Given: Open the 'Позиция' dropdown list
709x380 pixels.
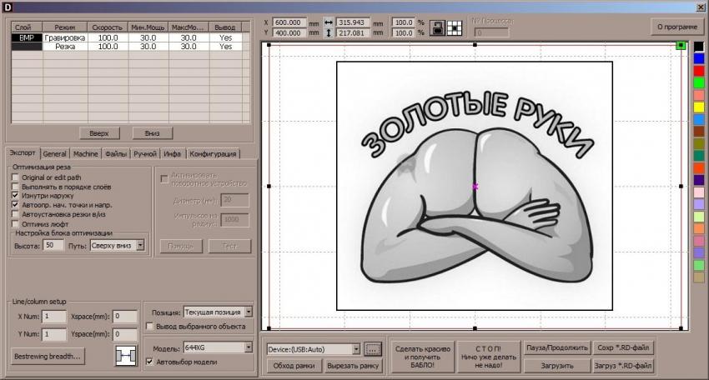Looking at the screenshot, I should 249,311.
